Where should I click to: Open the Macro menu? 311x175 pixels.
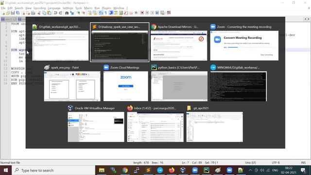click(88, 8)
